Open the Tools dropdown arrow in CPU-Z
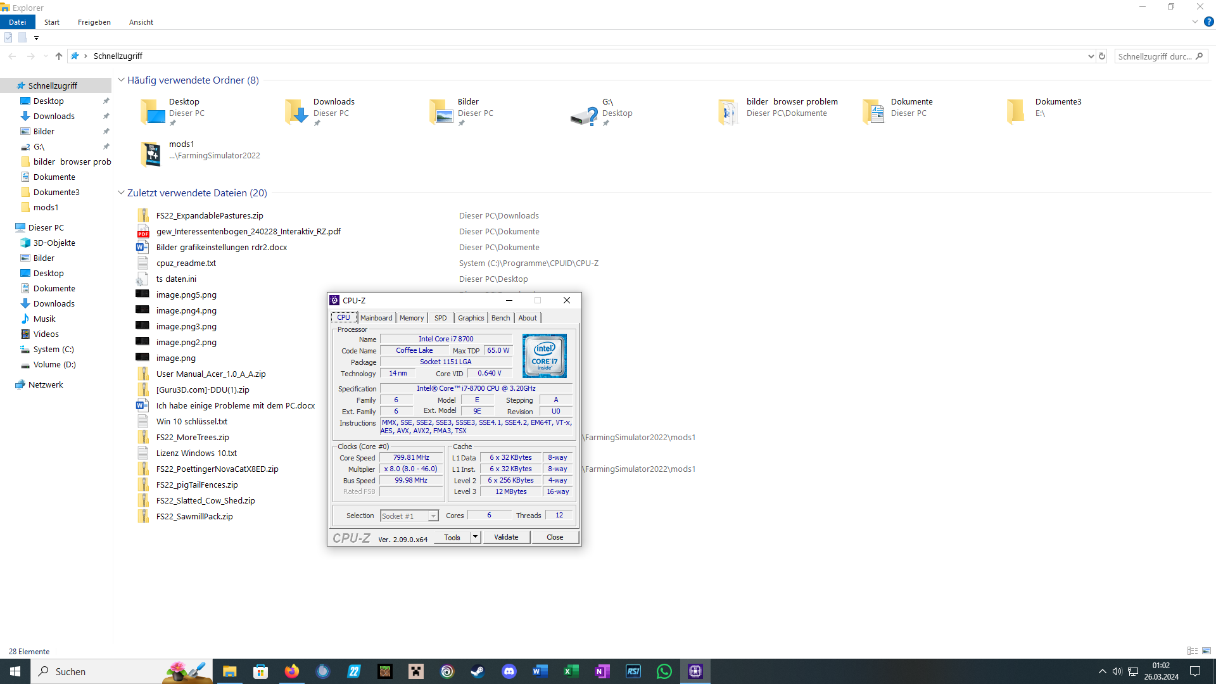This screenshot has height=684, width=1216. (476, 537)
